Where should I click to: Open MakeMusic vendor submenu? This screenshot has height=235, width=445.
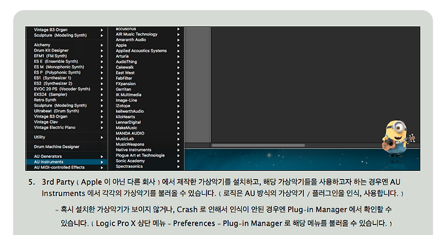pyautogui.click(x=146, y=128)
